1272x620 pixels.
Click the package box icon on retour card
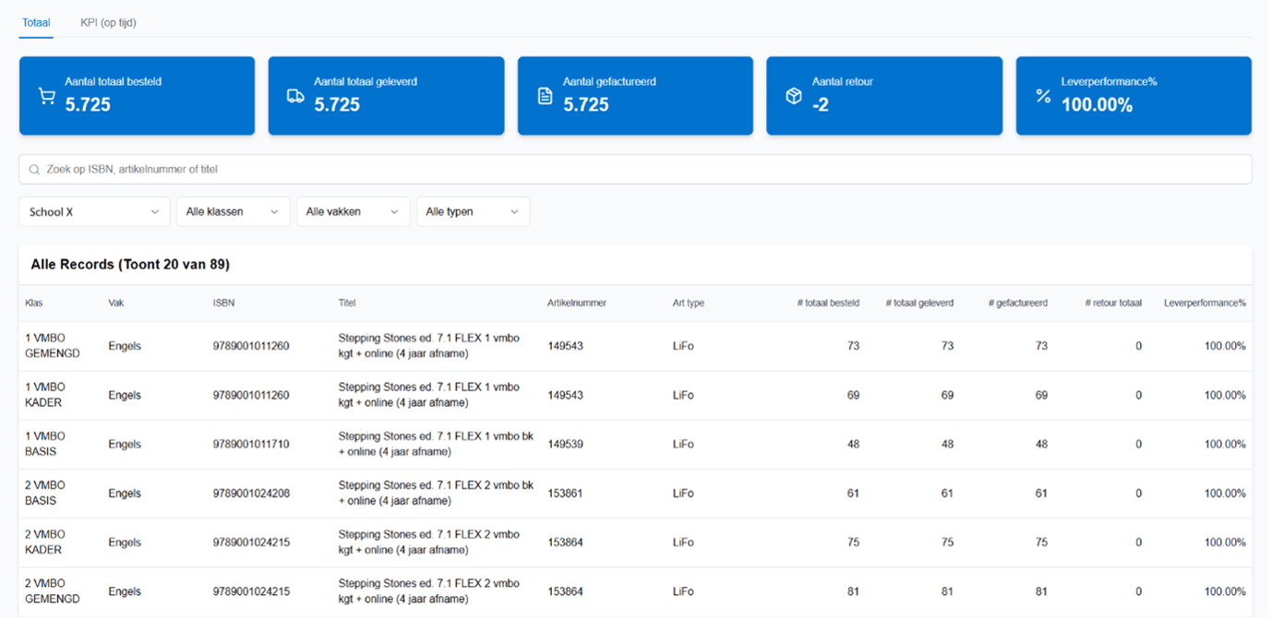pos(794,96)
